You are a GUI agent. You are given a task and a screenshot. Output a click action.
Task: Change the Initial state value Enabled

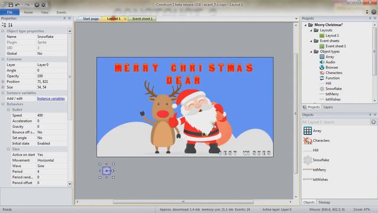51,143
